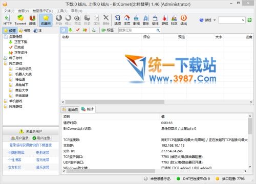Switch to the Statistics tab
Viewport: 256px width, 184px height.
coord(88,109)
